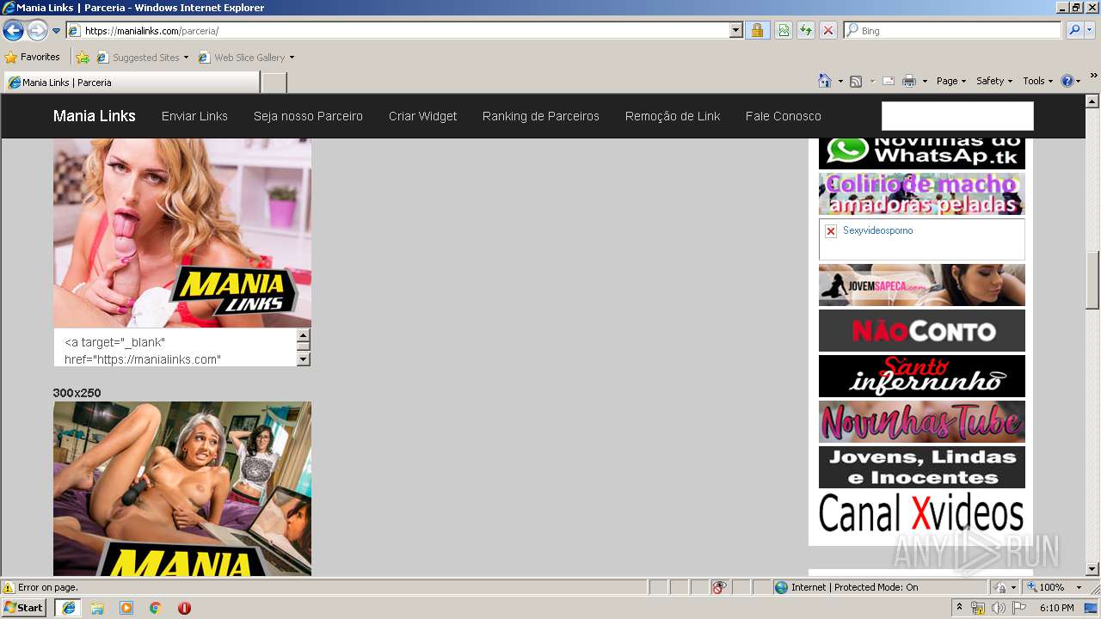This screenshot has width=1101, height=619.
Task: Click the Add to Favorites bar icon
Action: pyautogui.click(x=83, y=58)
